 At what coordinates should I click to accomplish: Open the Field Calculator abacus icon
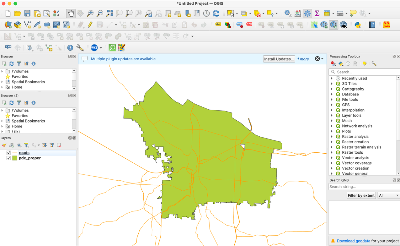pos(298,13)
